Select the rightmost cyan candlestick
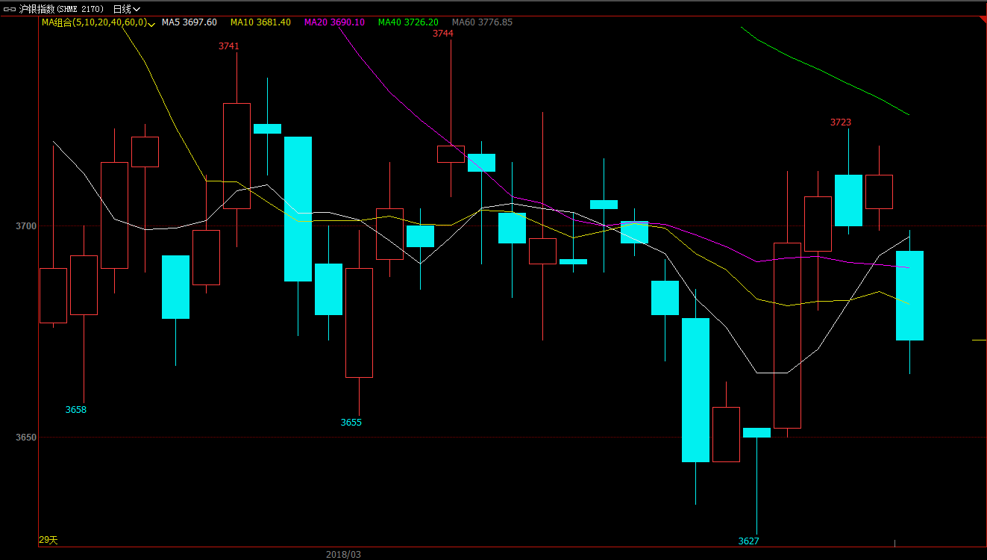Screen dimensions: 987x560 click(x=909, y=296)
